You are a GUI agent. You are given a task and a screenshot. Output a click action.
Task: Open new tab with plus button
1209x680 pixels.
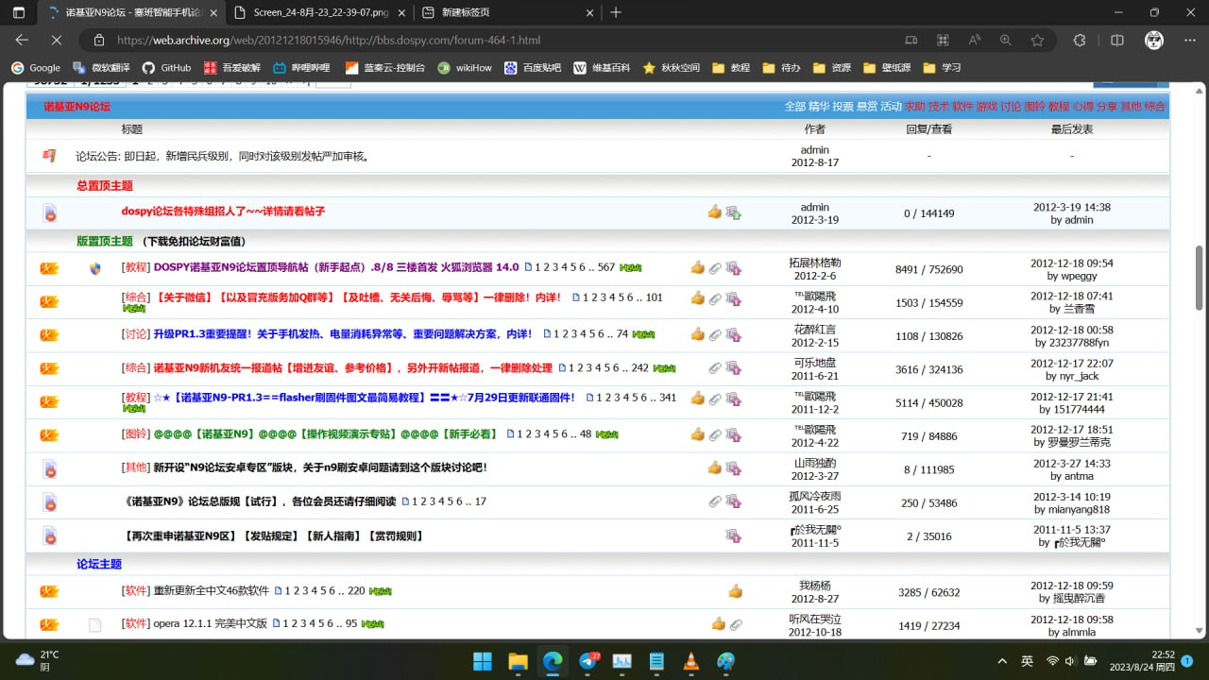point(616,12)
